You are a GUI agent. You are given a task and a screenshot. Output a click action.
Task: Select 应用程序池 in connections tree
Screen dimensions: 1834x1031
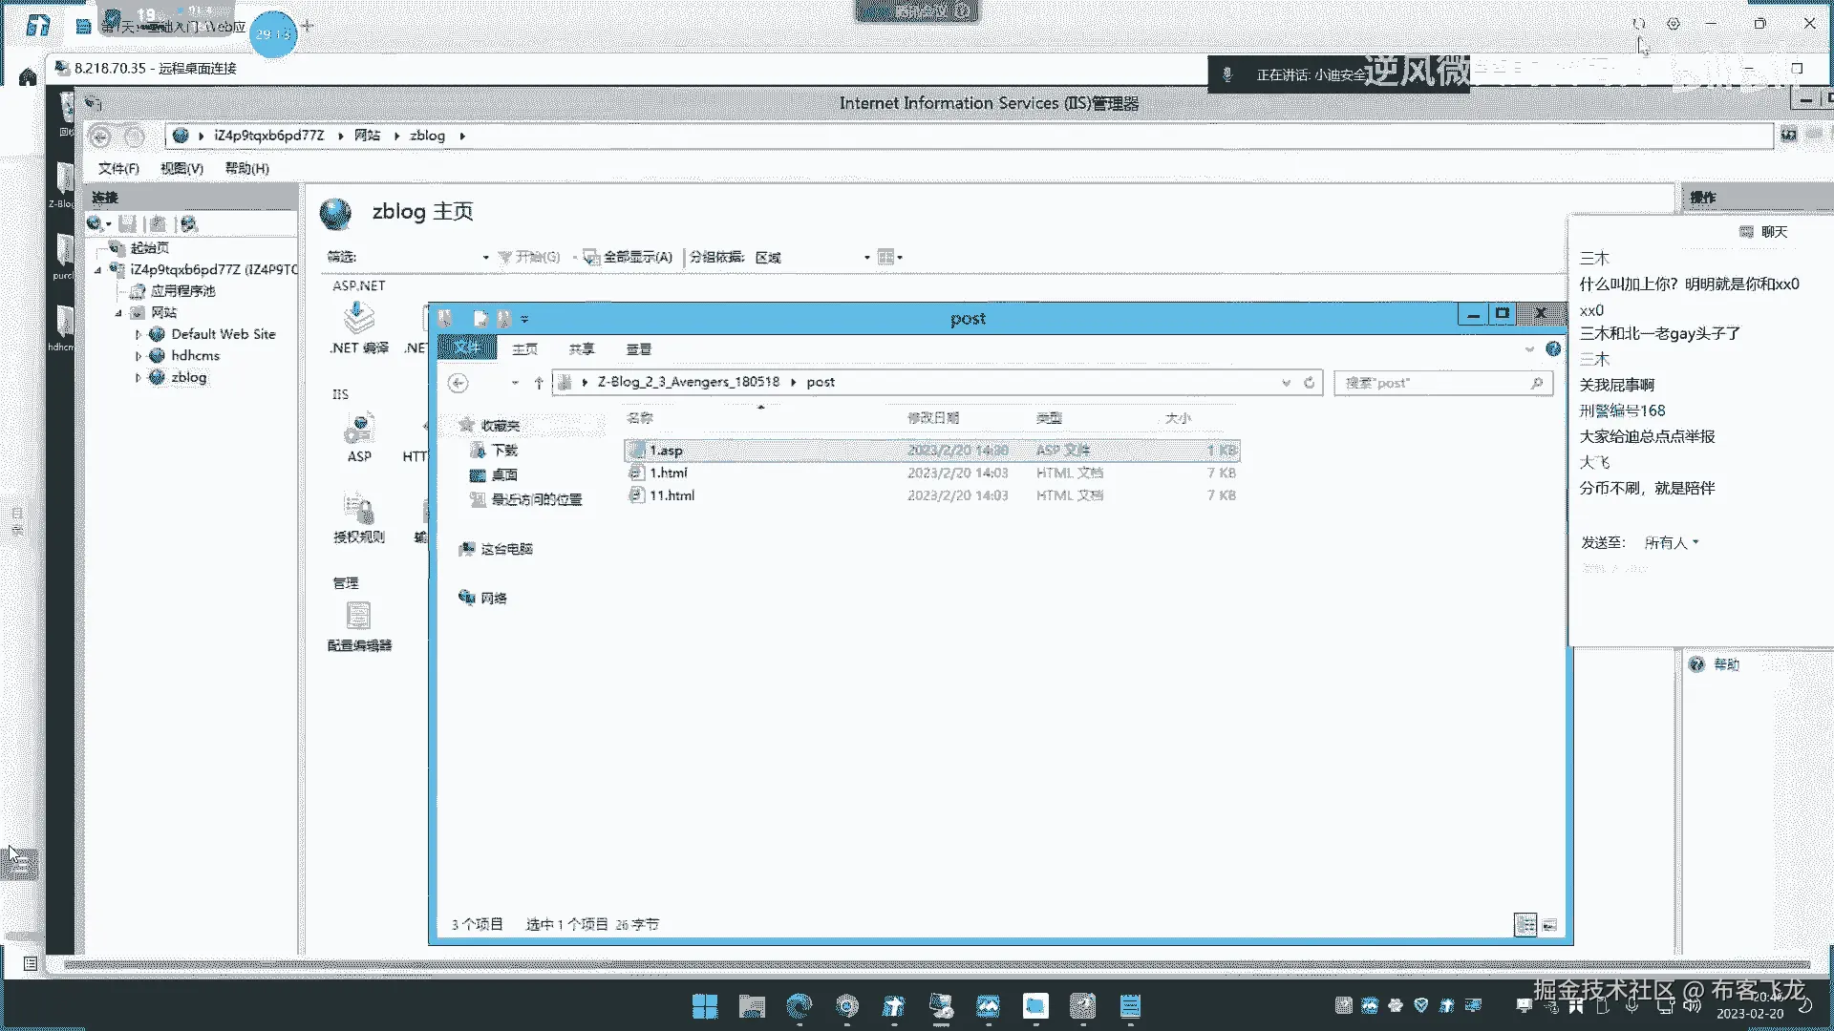(182, 291)
